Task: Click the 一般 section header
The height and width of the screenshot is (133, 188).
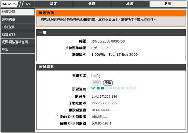Action: 111,32
